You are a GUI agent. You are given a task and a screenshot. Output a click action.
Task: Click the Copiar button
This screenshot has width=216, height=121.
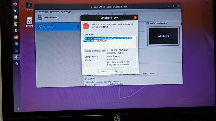pos(104,71)
